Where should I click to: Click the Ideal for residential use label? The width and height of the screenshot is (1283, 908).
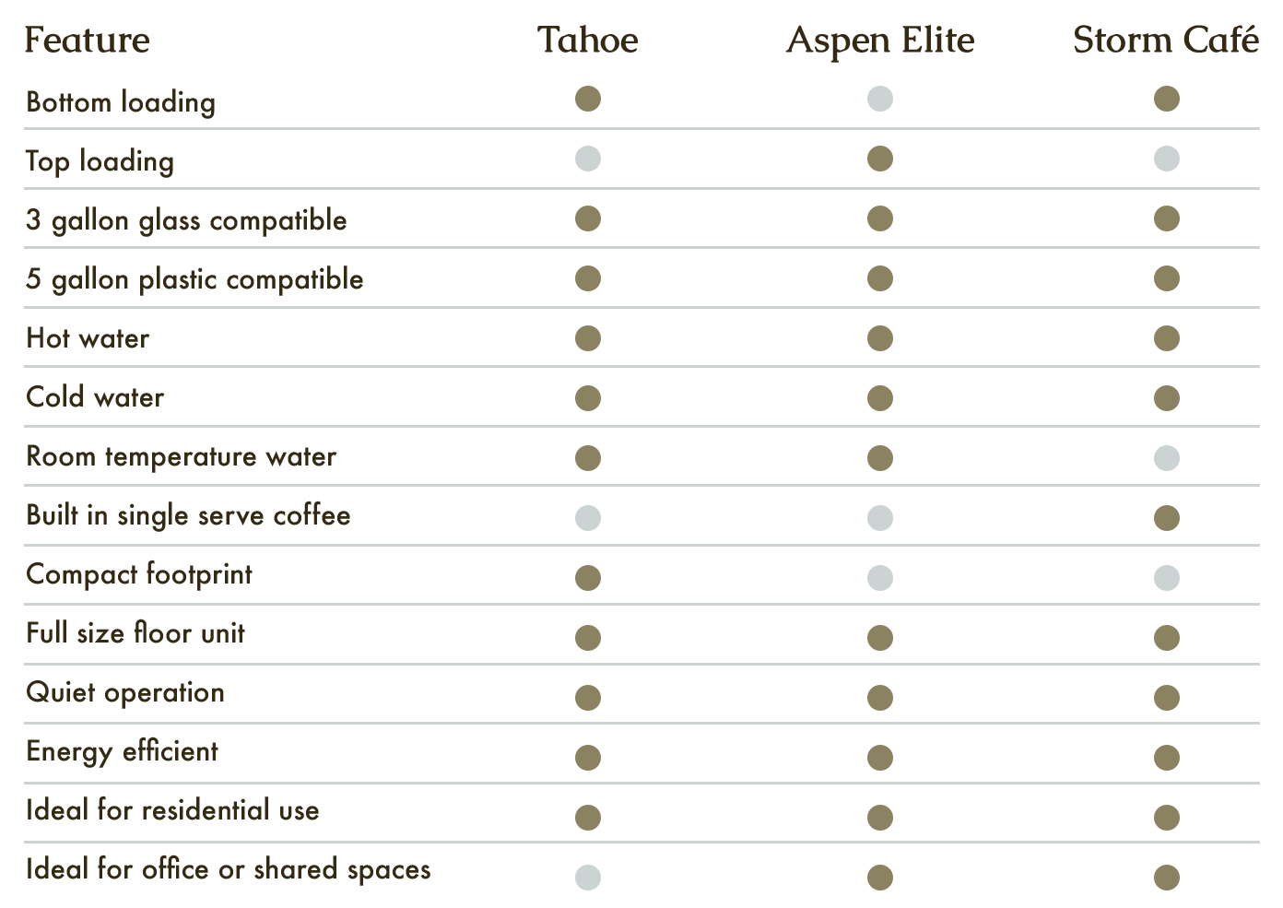pyautogui.click(x=172, y=810)
